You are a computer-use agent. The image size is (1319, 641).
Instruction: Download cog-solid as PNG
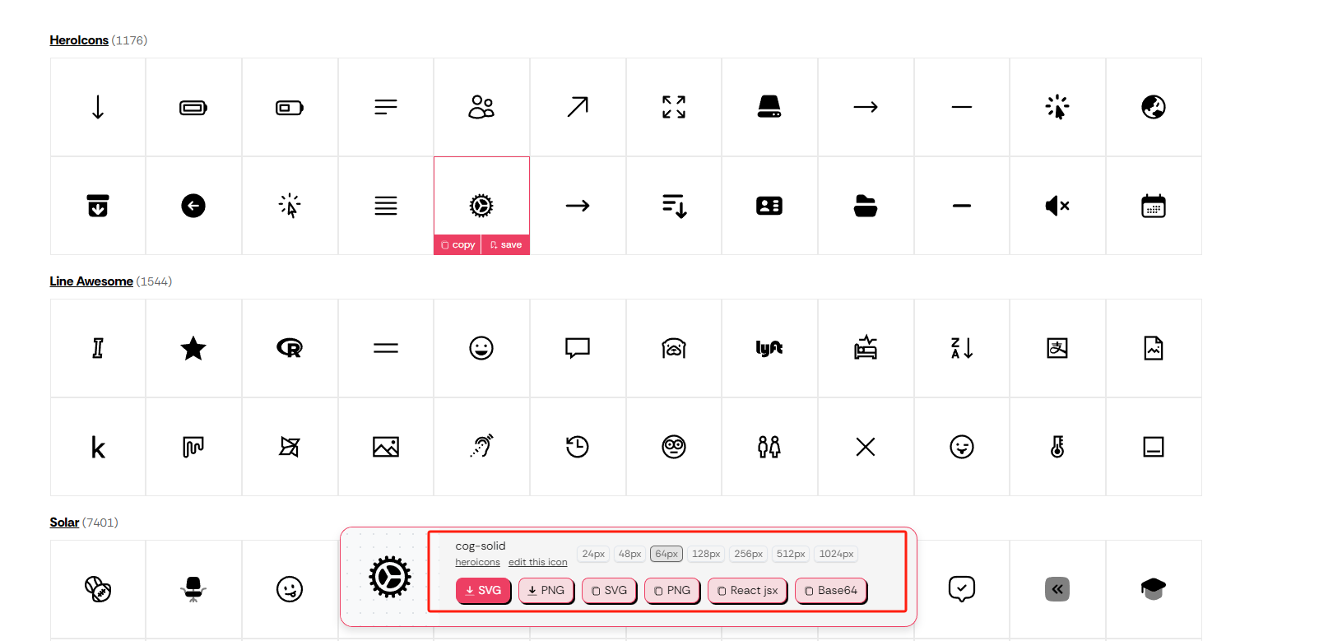tap(546, 590)
